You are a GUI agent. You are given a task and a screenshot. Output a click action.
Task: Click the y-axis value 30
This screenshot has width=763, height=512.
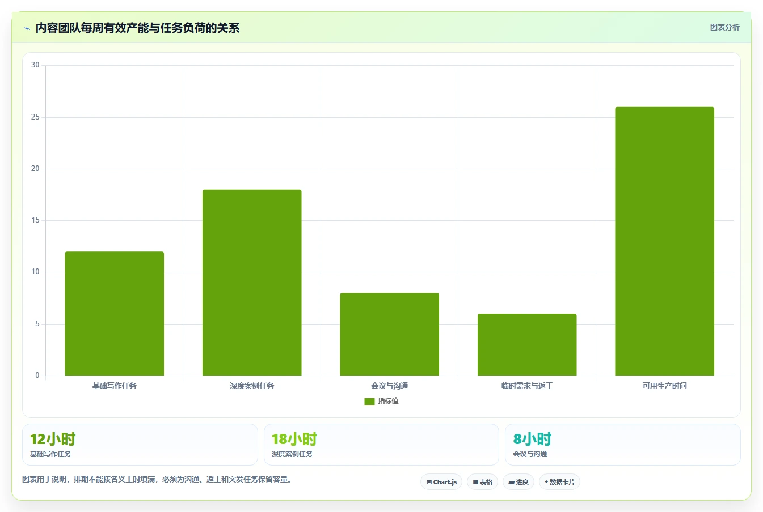point(35,65)
